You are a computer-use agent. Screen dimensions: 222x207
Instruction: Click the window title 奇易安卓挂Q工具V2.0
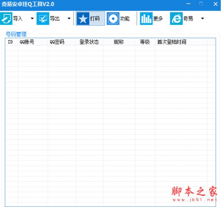[28, 4]
